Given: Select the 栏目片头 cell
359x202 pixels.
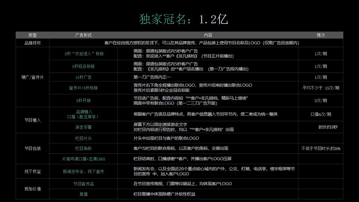Looking at the screenshot, I should point(83,138).
